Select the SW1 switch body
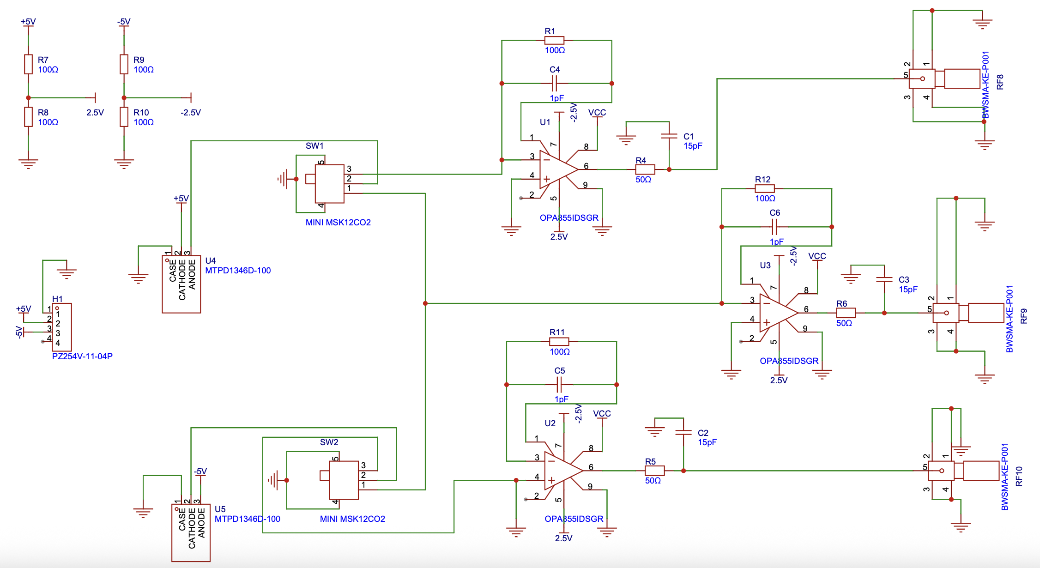The image size is (1040, 568). pyautogui.click(x=330, y=184)
